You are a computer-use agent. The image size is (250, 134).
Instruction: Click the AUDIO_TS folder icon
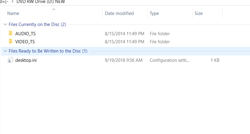point(10,33)
